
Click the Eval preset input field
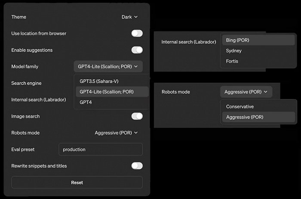(100, 149)
